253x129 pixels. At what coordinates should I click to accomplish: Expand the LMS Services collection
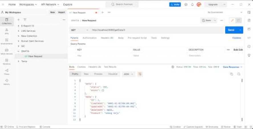[x=19, y=31]
